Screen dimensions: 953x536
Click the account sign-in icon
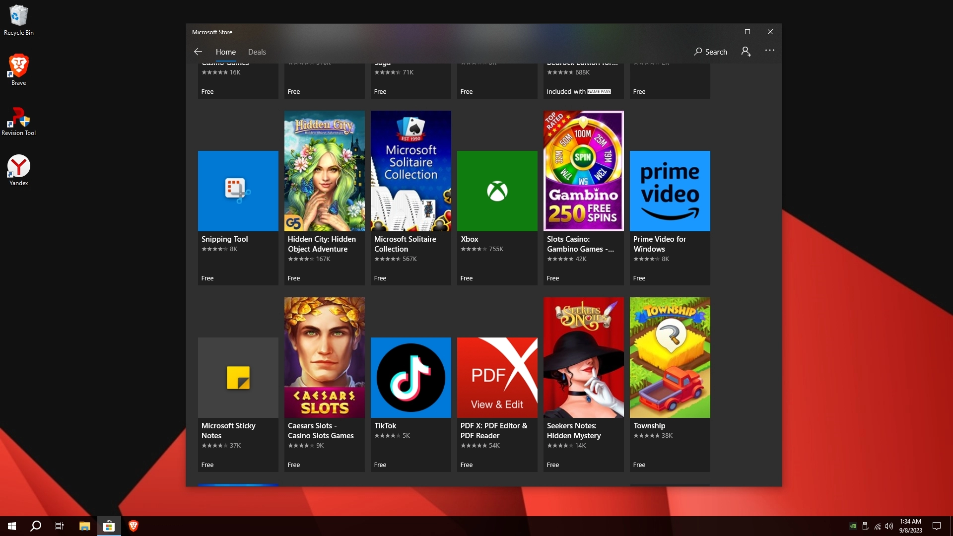tap(746, 52)
